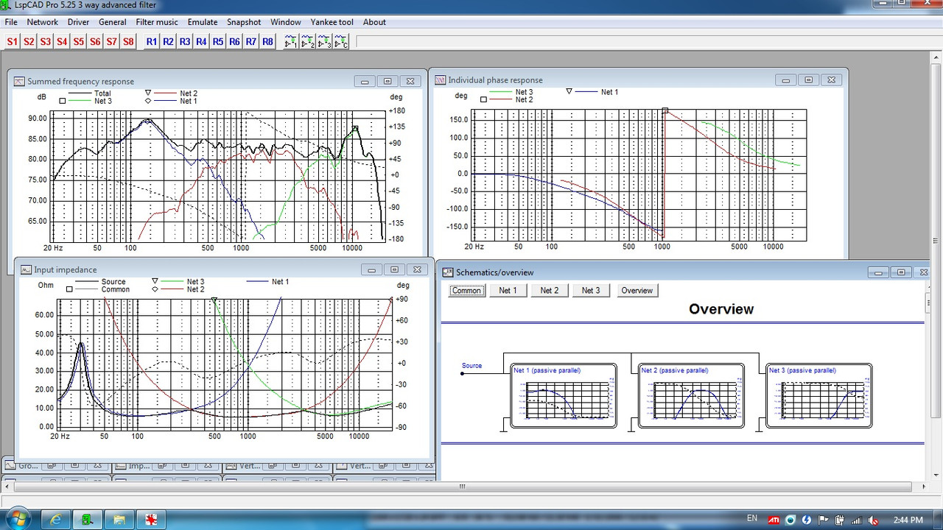The height and width of the screenshot is (530, 943).
Task: Pick the R7 toolbar button
Action: (x=251, y=42)
